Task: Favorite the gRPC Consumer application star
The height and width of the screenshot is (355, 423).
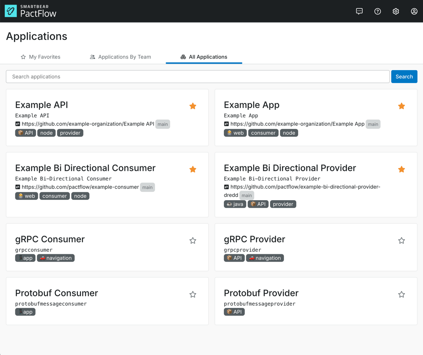Action: pyautogui.click(x=193, y=241)
